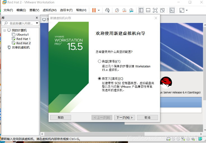
Task: Click the sound card status bar icon
Action: pyautogui.click(x=193, y=139)
